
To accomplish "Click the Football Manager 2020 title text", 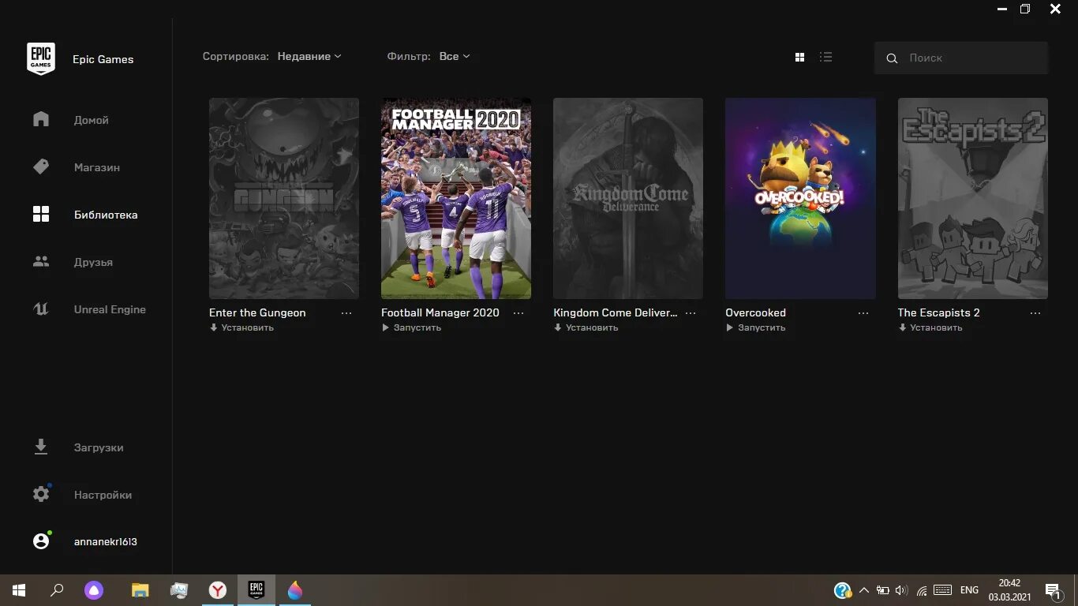I will click(x=440, y=312).
